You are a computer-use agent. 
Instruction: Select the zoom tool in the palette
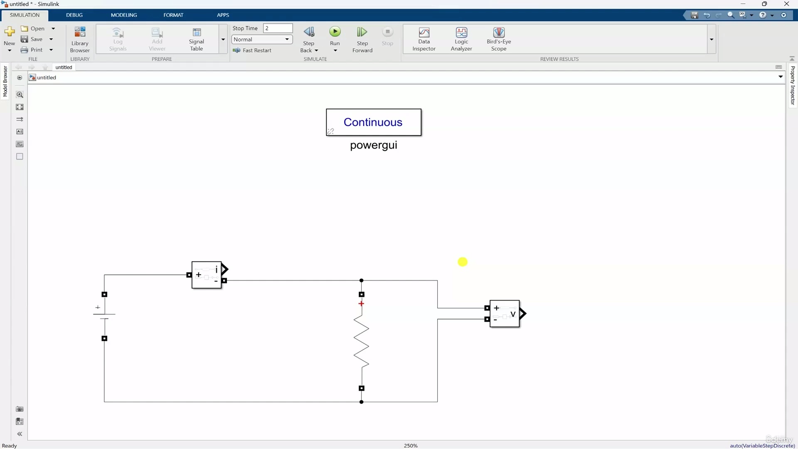pos(20,94)
